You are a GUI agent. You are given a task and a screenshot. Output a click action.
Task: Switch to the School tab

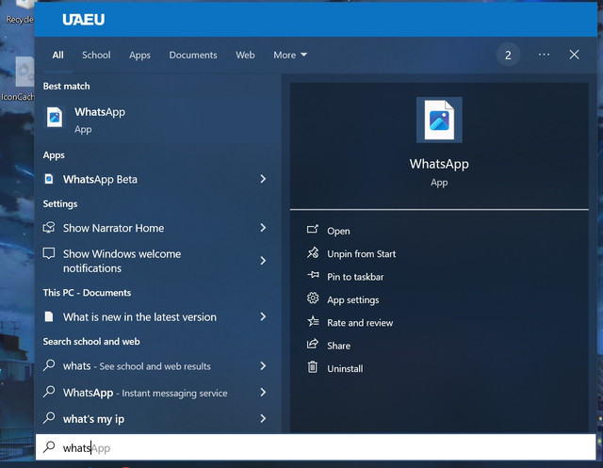click(96, 55)
